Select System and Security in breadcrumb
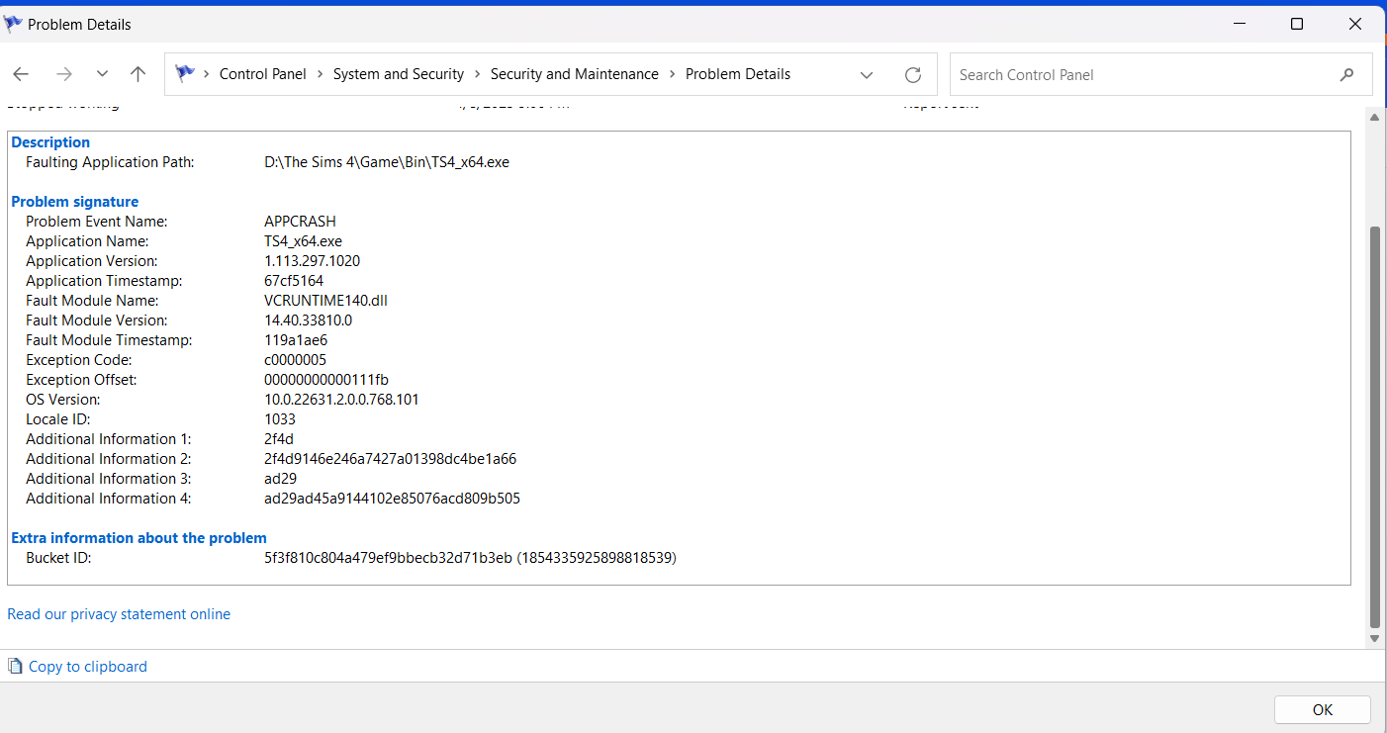This screenshot has width=1387, height=733. coord(398,74)
